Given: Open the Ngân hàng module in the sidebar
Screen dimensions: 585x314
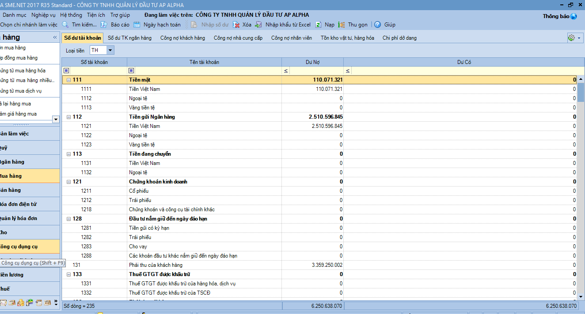Looking at the screenshot, I should click(30, 162).
